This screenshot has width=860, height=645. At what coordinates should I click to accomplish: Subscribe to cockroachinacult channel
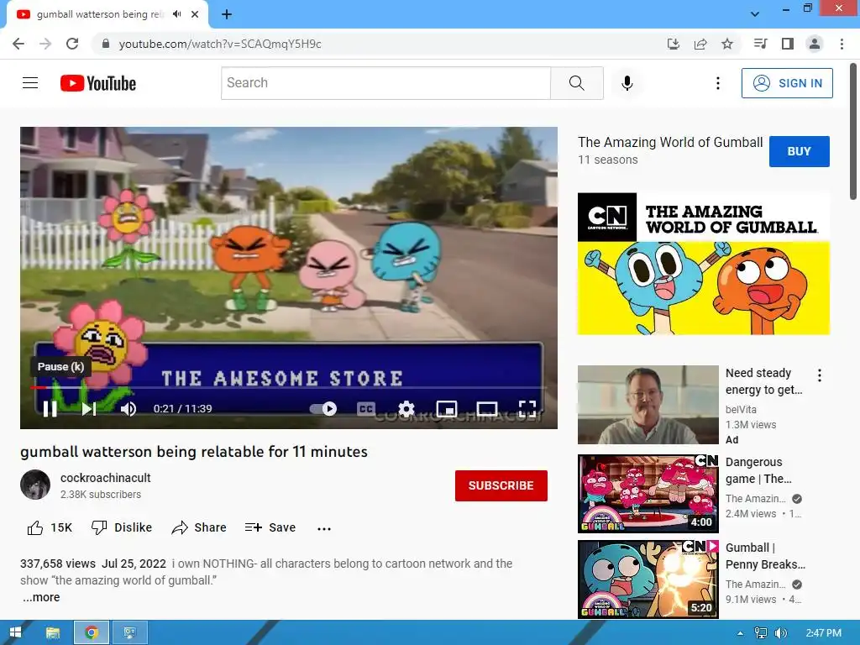coord(501,485)
